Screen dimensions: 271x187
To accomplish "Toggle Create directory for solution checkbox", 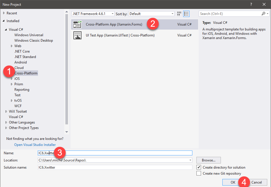I will (x=199, y=167).
